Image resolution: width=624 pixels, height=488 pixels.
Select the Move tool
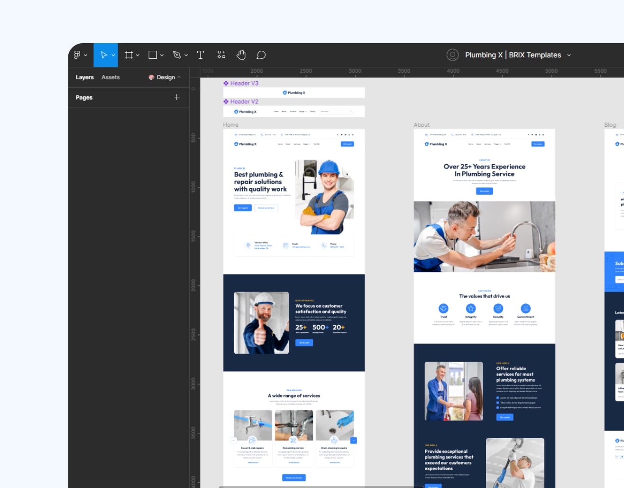(103, 55)
